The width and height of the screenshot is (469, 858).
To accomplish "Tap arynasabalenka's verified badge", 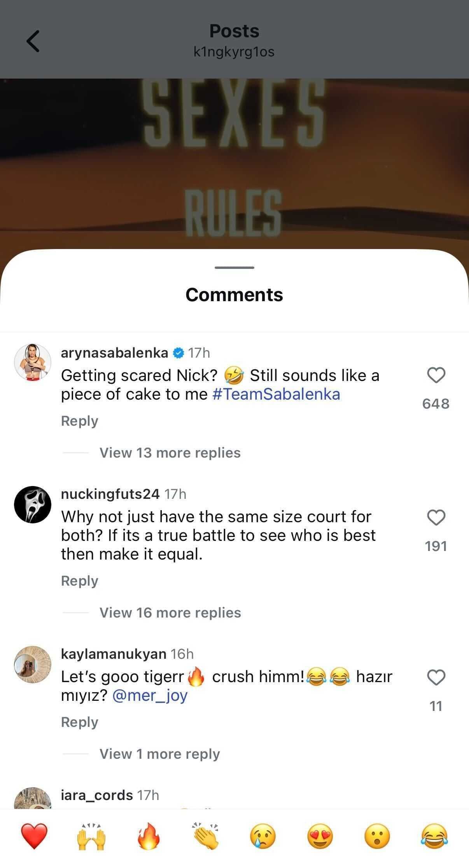I will pos(178,353).
